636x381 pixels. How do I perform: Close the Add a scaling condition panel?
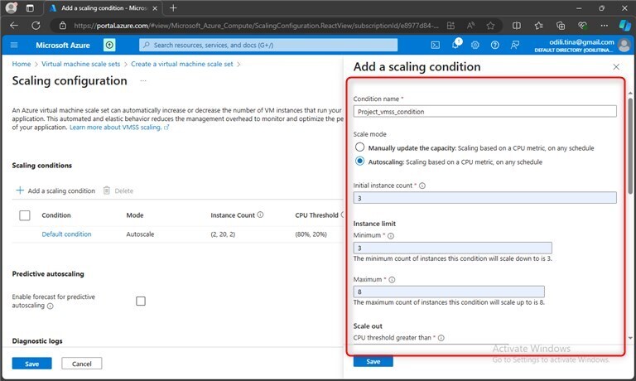click(x=615, y=66)
